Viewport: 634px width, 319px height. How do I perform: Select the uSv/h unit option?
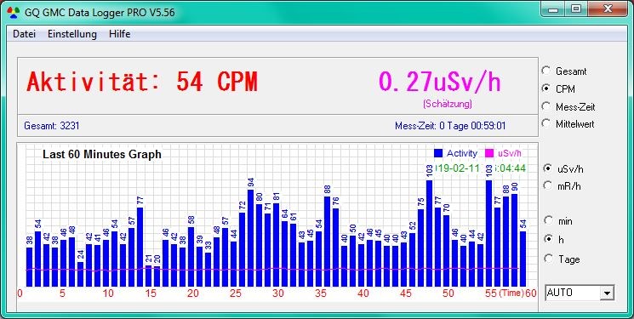point(548,168)
